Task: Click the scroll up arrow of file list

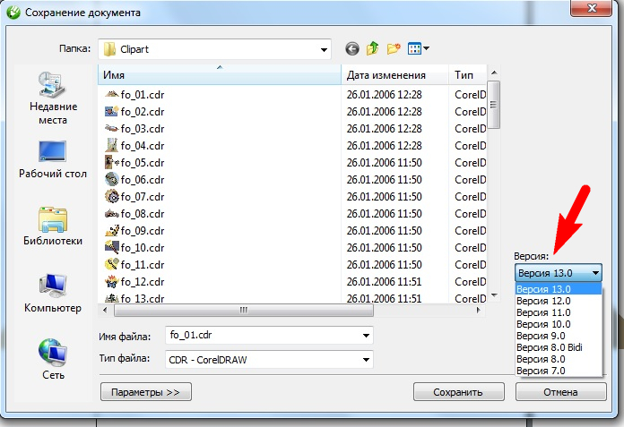Action: pos(493,73)
